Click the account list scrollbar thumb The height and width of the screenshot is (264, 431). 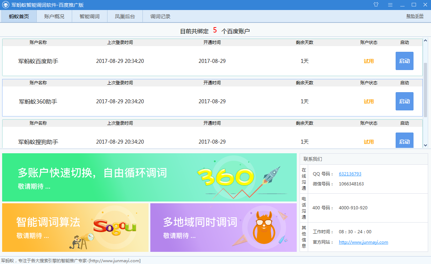(425, 90)
